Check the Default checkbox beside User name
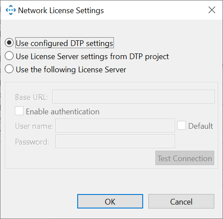The image size is (223, 219). click(x=182, y=125)
